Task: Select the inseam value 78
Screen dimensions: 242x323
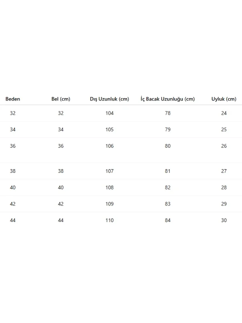Action: [168, 113]
